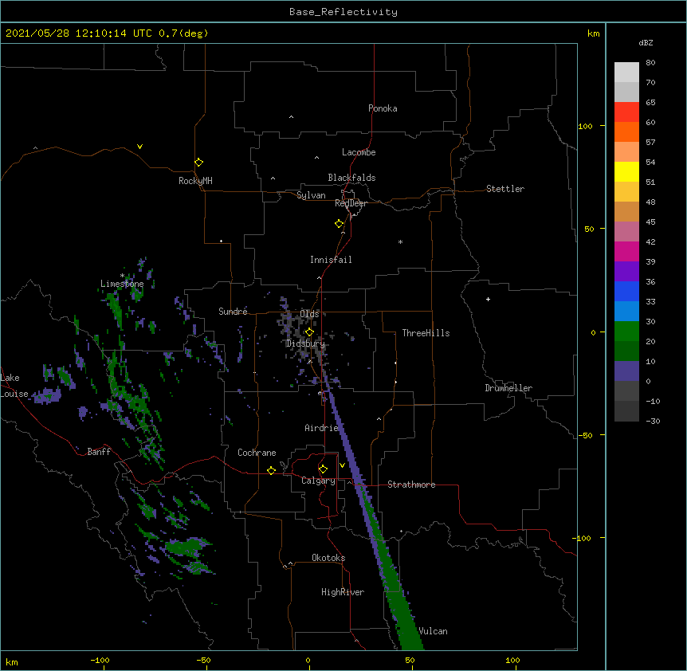The image size is (687, 671).
Task: Click the -100 tick on the bottom axis
Action: (100, 660)
